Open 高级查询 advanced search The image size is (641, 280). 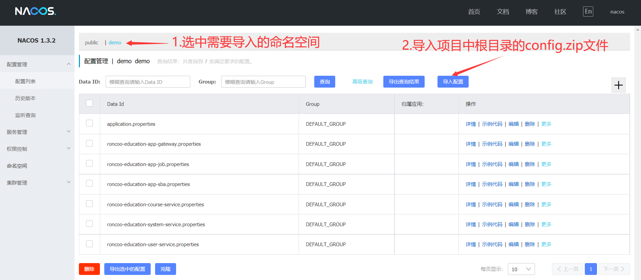click(362, 82)
